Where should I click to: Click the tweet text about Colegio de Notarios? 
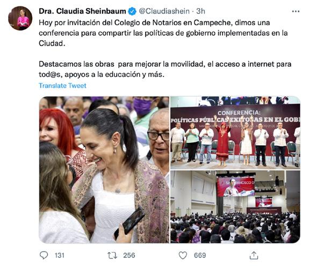tap(163, 33)
